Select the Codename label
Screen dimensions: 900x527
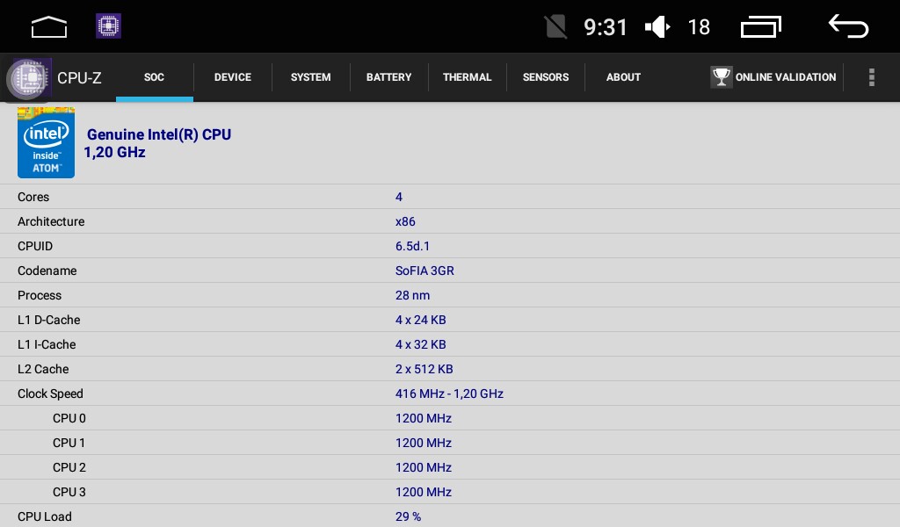click(x=47, y=271)
